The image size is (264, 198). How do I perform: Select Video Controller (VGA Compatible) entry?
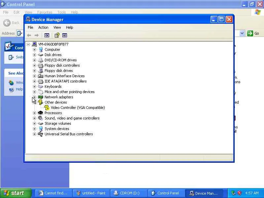(78, 108)
